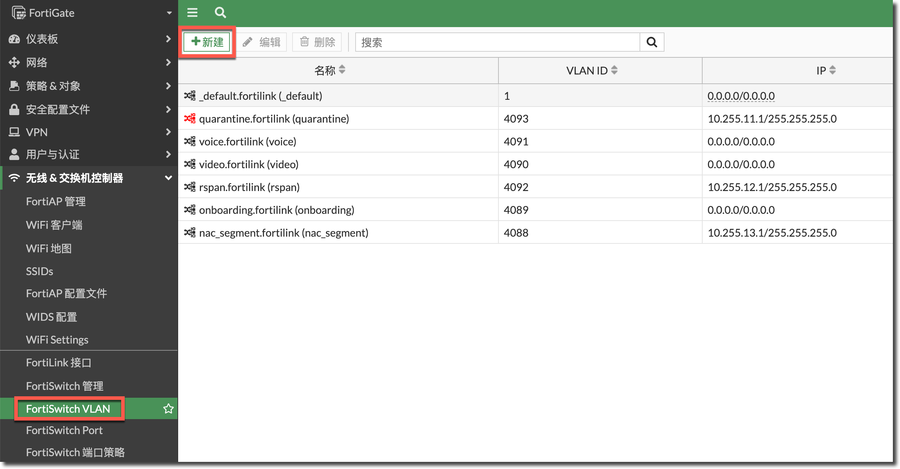The height and width of the screenshot is (469, 900).
Task: Star FortiSwitch VLAN as favorite
Action: pos(168,408)
